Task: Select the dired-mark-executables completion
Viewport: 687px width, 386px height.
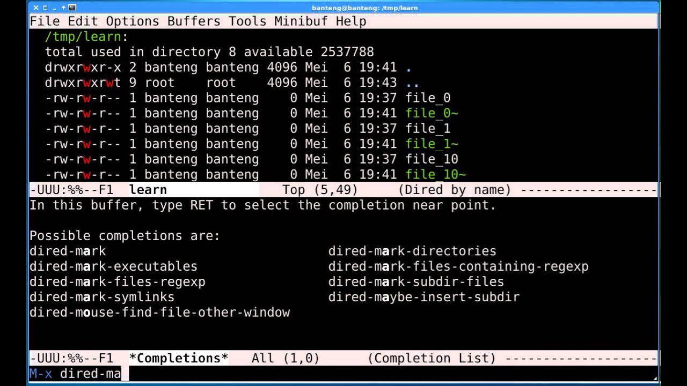Action: tap(113, 266)
